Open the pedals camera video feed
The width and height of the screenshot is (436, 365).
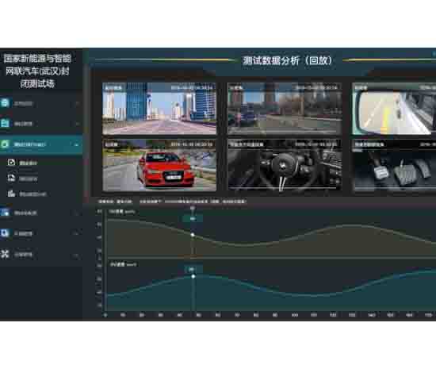point(394,166)
